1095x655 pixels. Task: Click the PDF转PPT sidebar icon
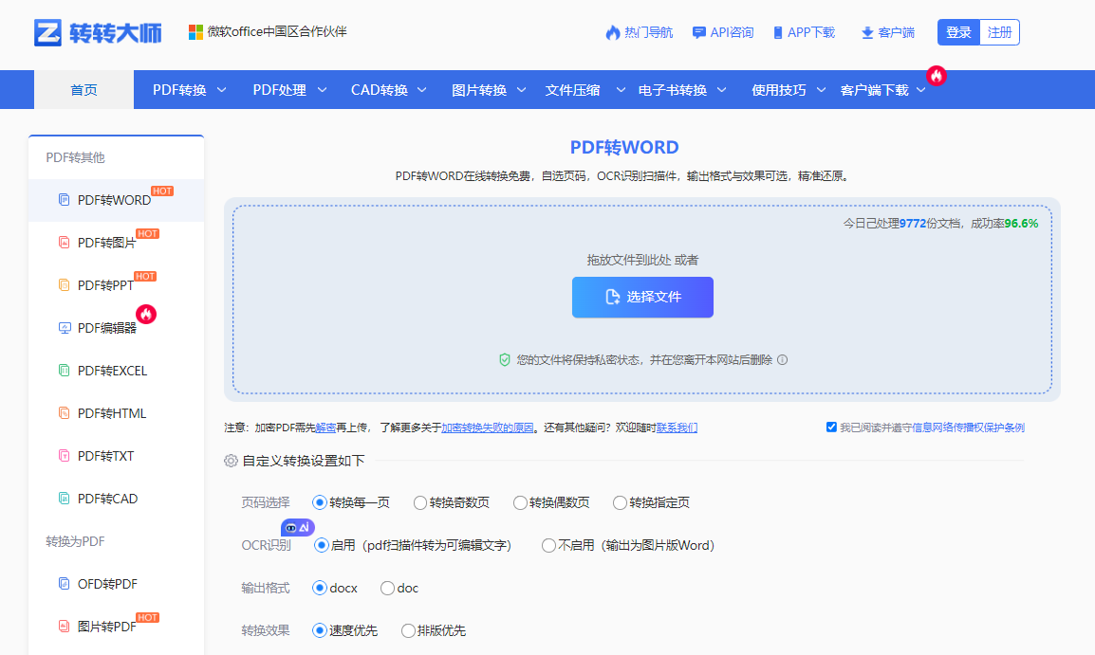coord(65,285)
